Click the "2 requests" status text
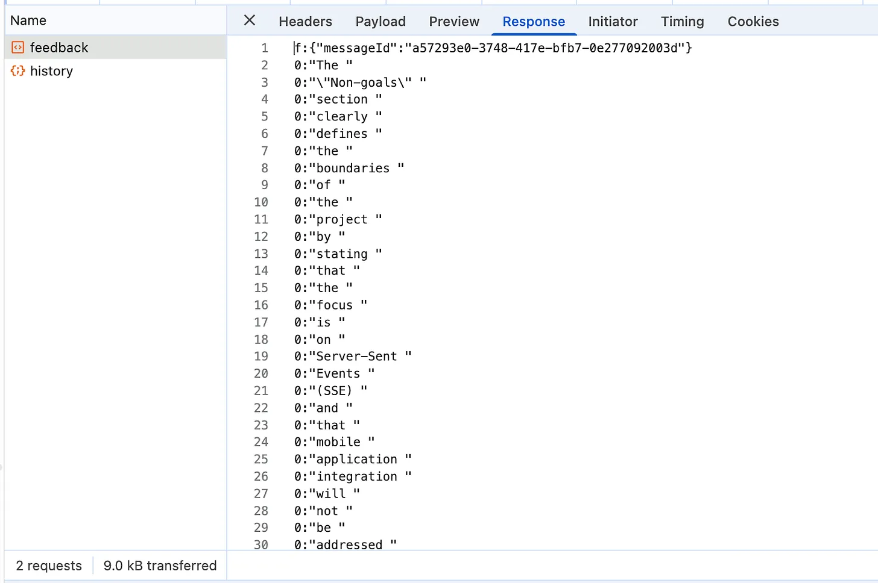This screenshot has height=583, width=878. (x=49, y=566)
